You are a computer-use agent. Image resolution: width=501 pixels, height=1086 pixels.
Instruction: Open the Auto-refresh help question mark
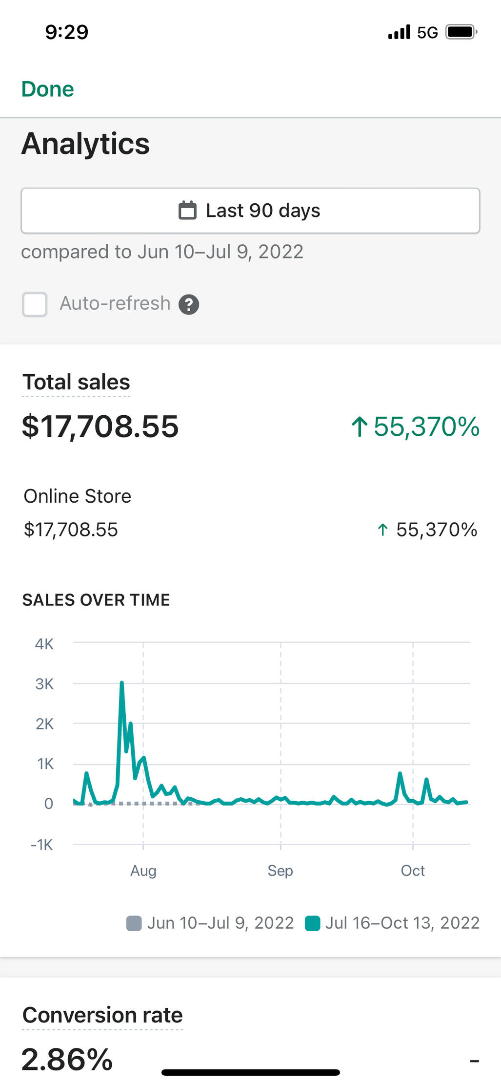(189, 304)
